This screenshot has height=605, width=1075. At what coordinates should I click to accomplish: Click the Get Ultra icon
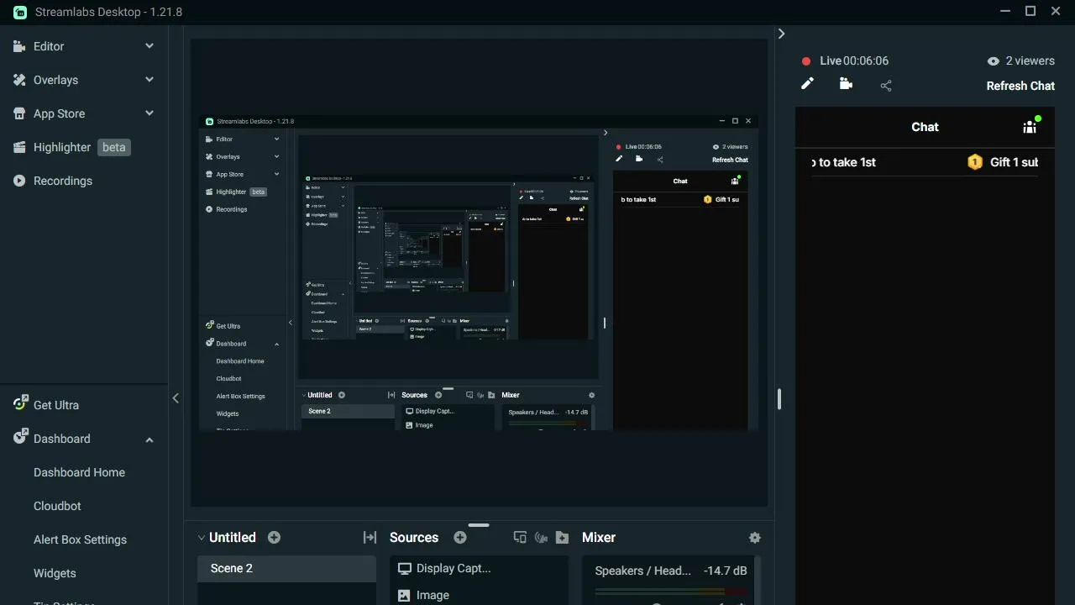20,403
